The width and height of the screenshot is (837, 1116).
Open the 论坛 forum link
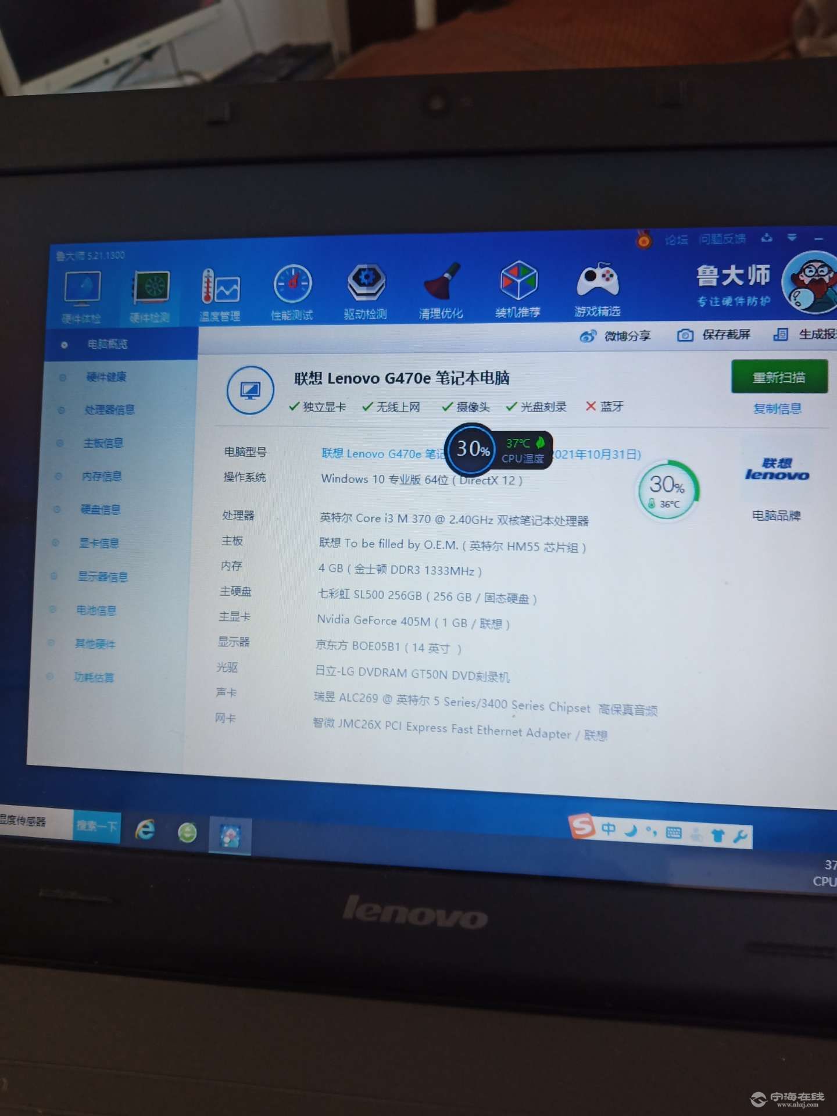[676, 239]
